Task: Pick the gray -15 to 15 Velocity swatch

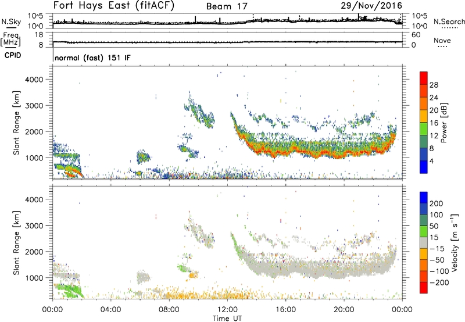Action: point(424,242)
